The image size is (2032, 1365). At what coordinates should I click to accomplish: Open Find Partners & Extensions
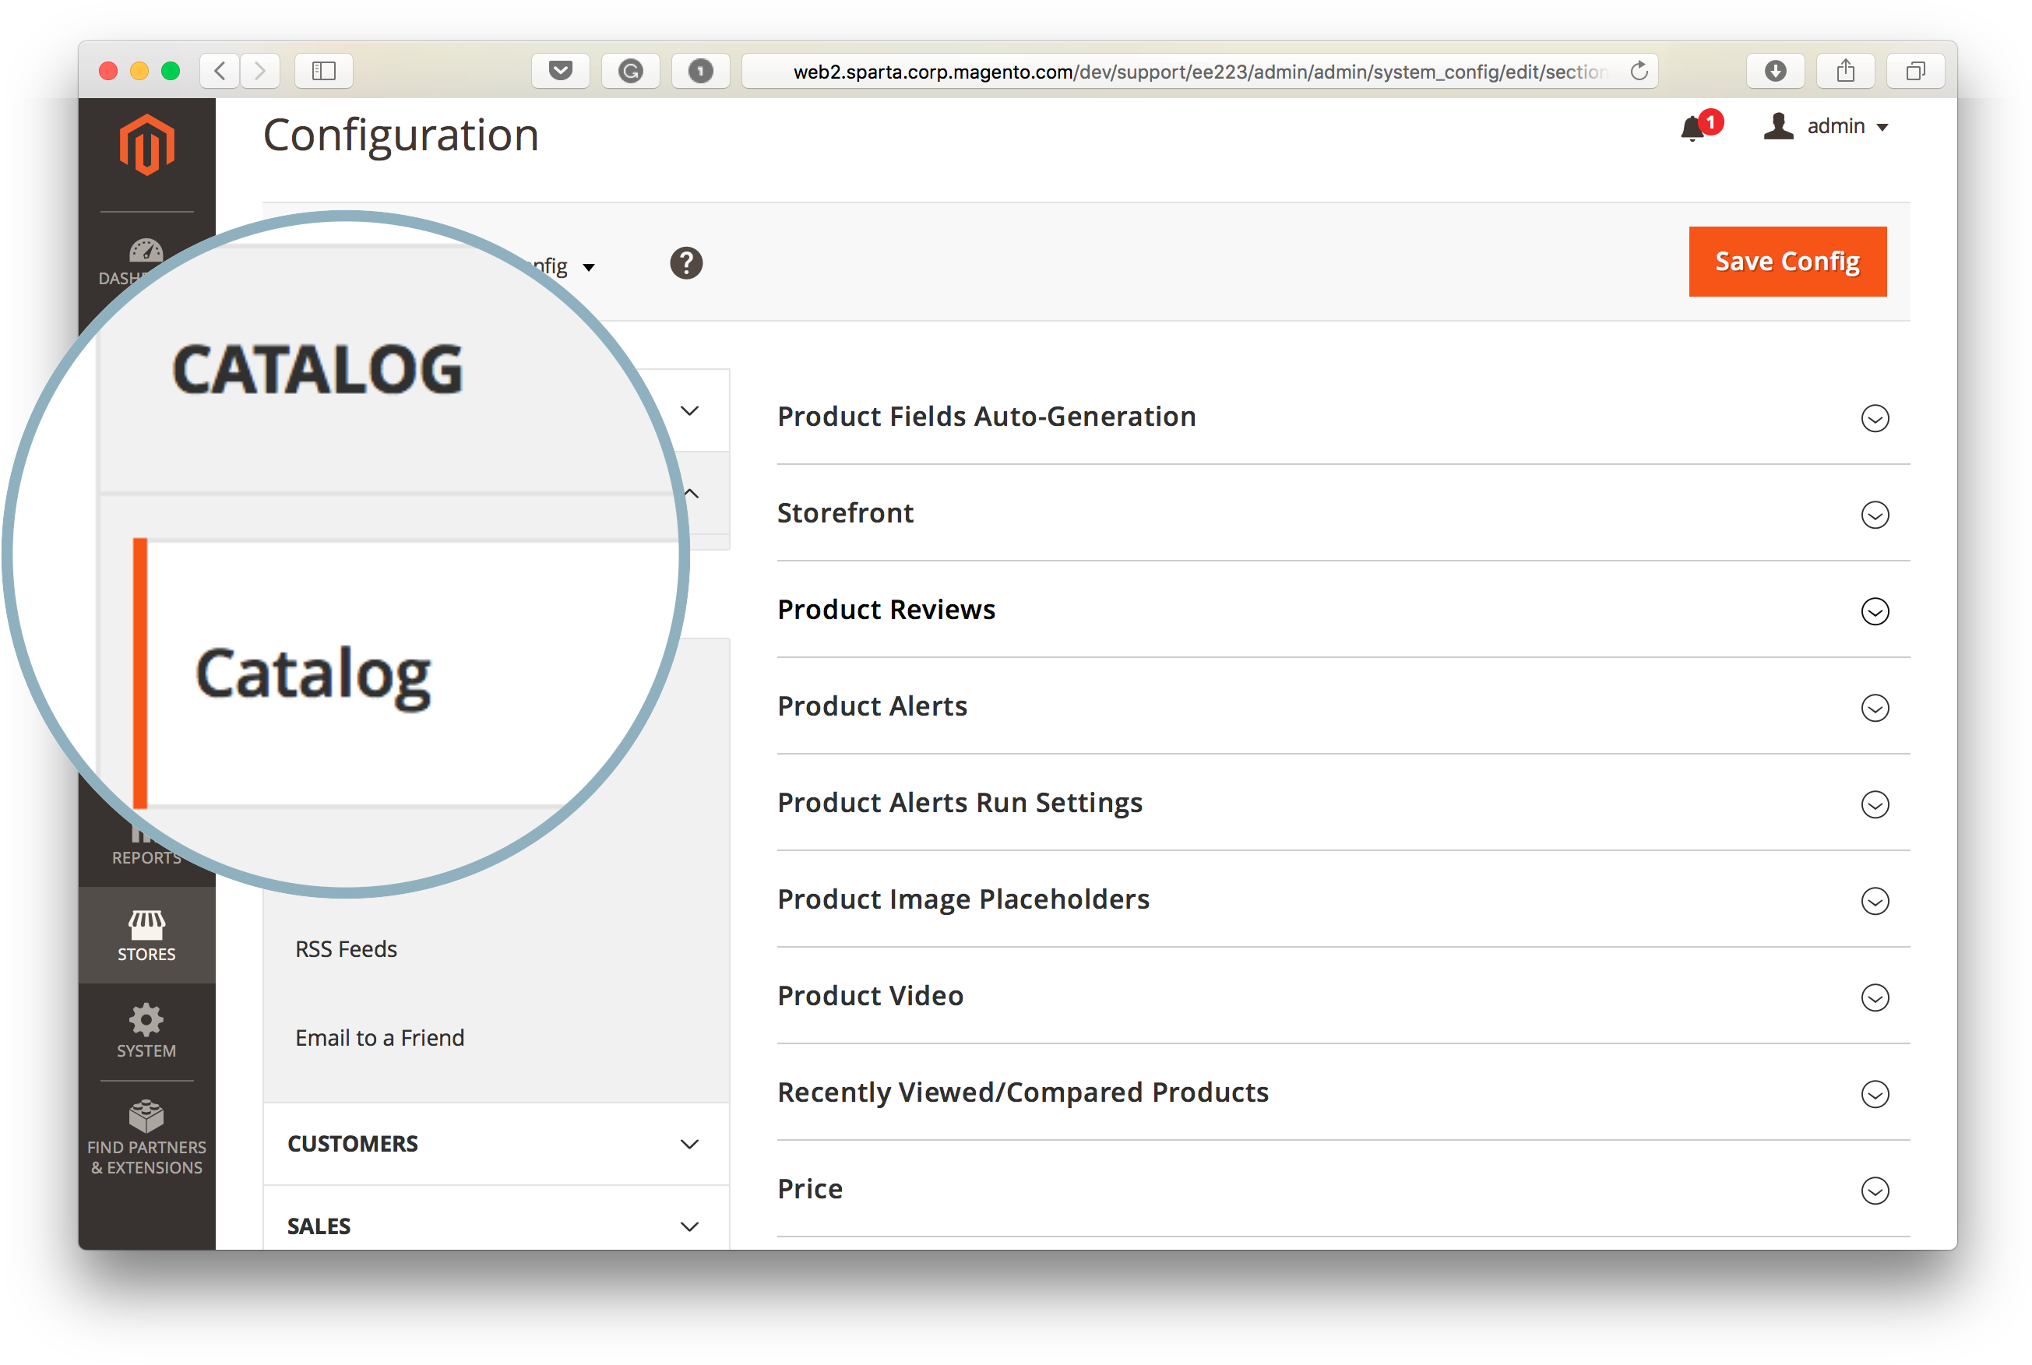tap(146, 1137)
